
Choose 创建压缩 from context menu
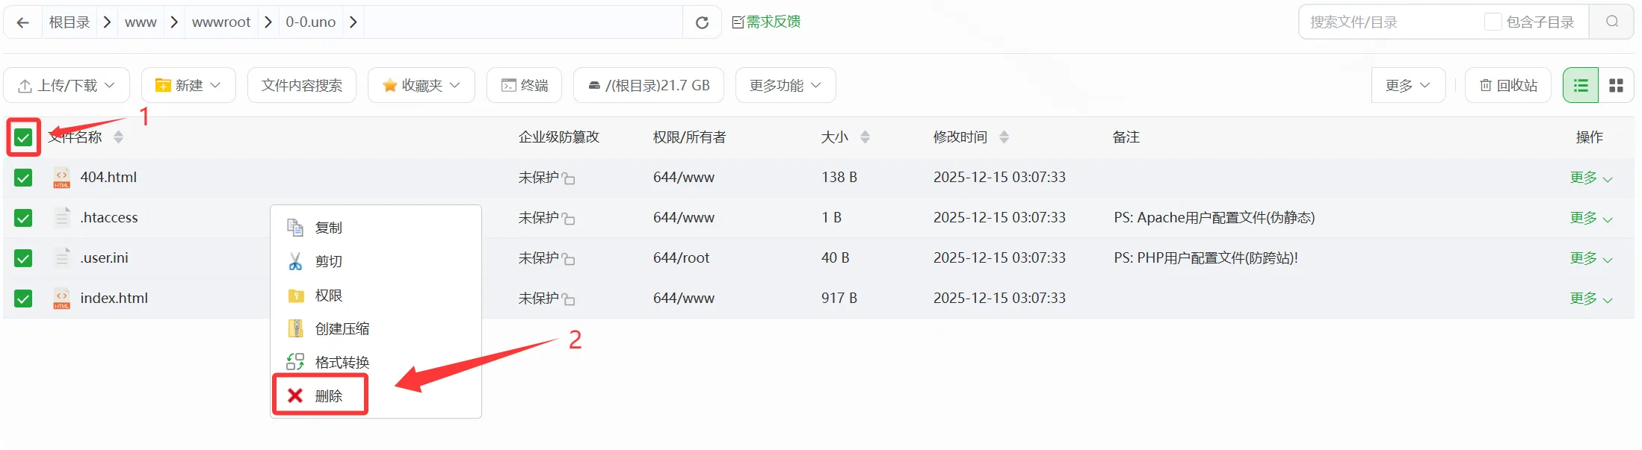pos(376,328)
